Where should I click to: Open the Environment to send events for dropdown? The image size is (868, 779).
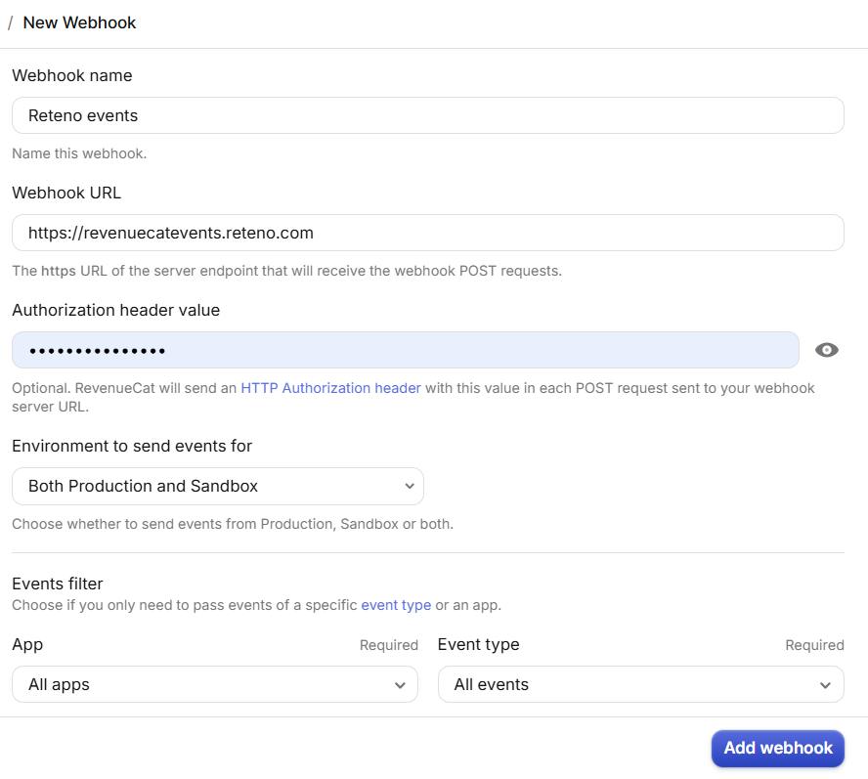tap(217, 486)
